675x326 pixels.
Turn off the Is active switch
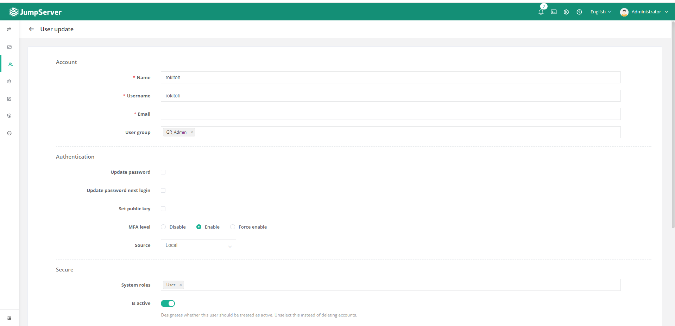pyautogui.click(x=168, y=303)
